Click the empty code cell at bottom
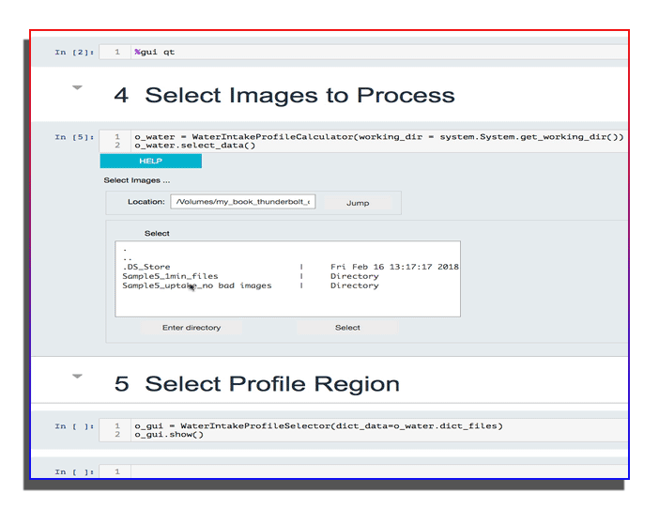This screenshot has height=509, width=659. (x=375, y=471)
